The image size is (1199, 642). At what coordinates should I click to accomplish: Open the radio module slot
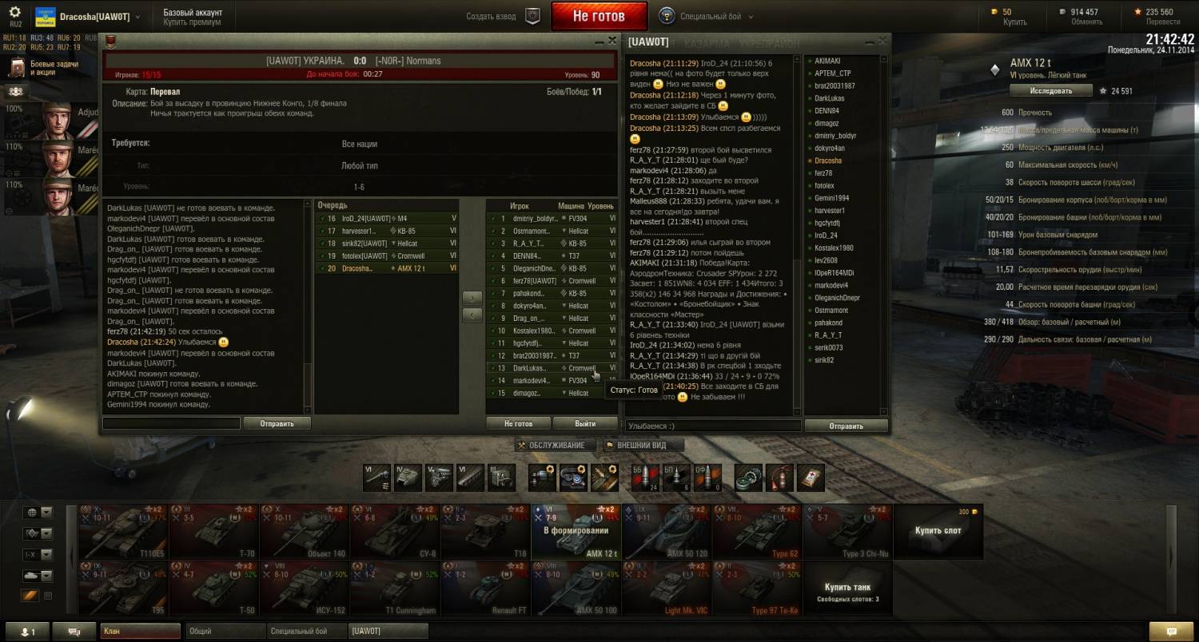[502, 478]
